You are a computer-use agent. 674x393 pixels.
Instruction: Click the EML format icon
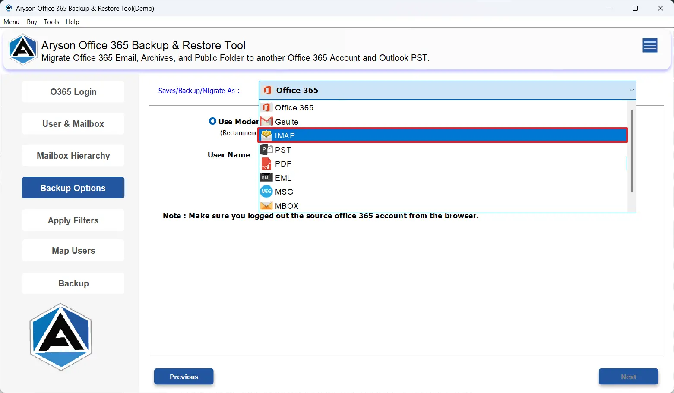pos(266,178)
